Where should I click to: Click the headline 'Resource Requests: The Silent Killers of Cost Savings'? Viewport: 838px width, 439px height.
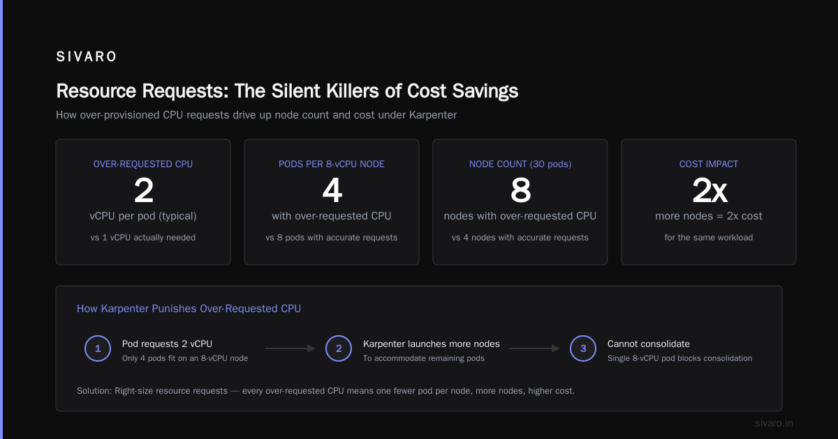[287, 91]
